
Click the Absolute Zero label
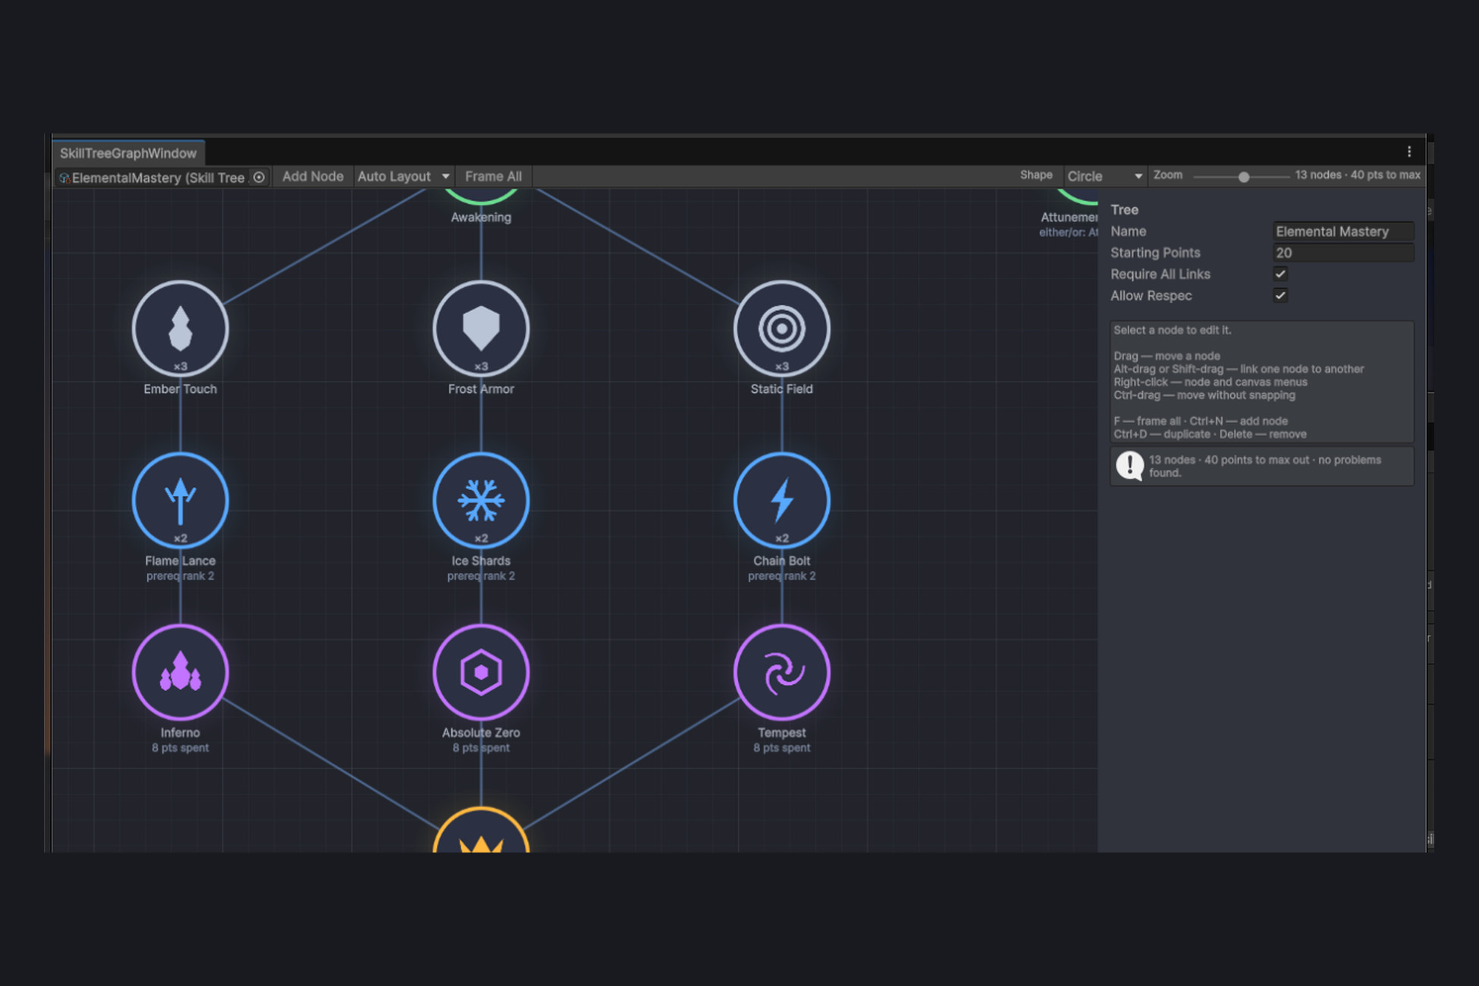pyautogui.click(x=481, y=733)
